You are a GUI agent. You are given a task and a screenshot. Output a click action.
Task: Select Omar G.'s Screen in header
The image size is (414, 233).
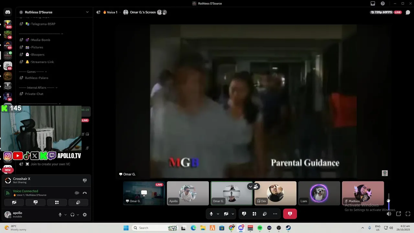(143, 12)
